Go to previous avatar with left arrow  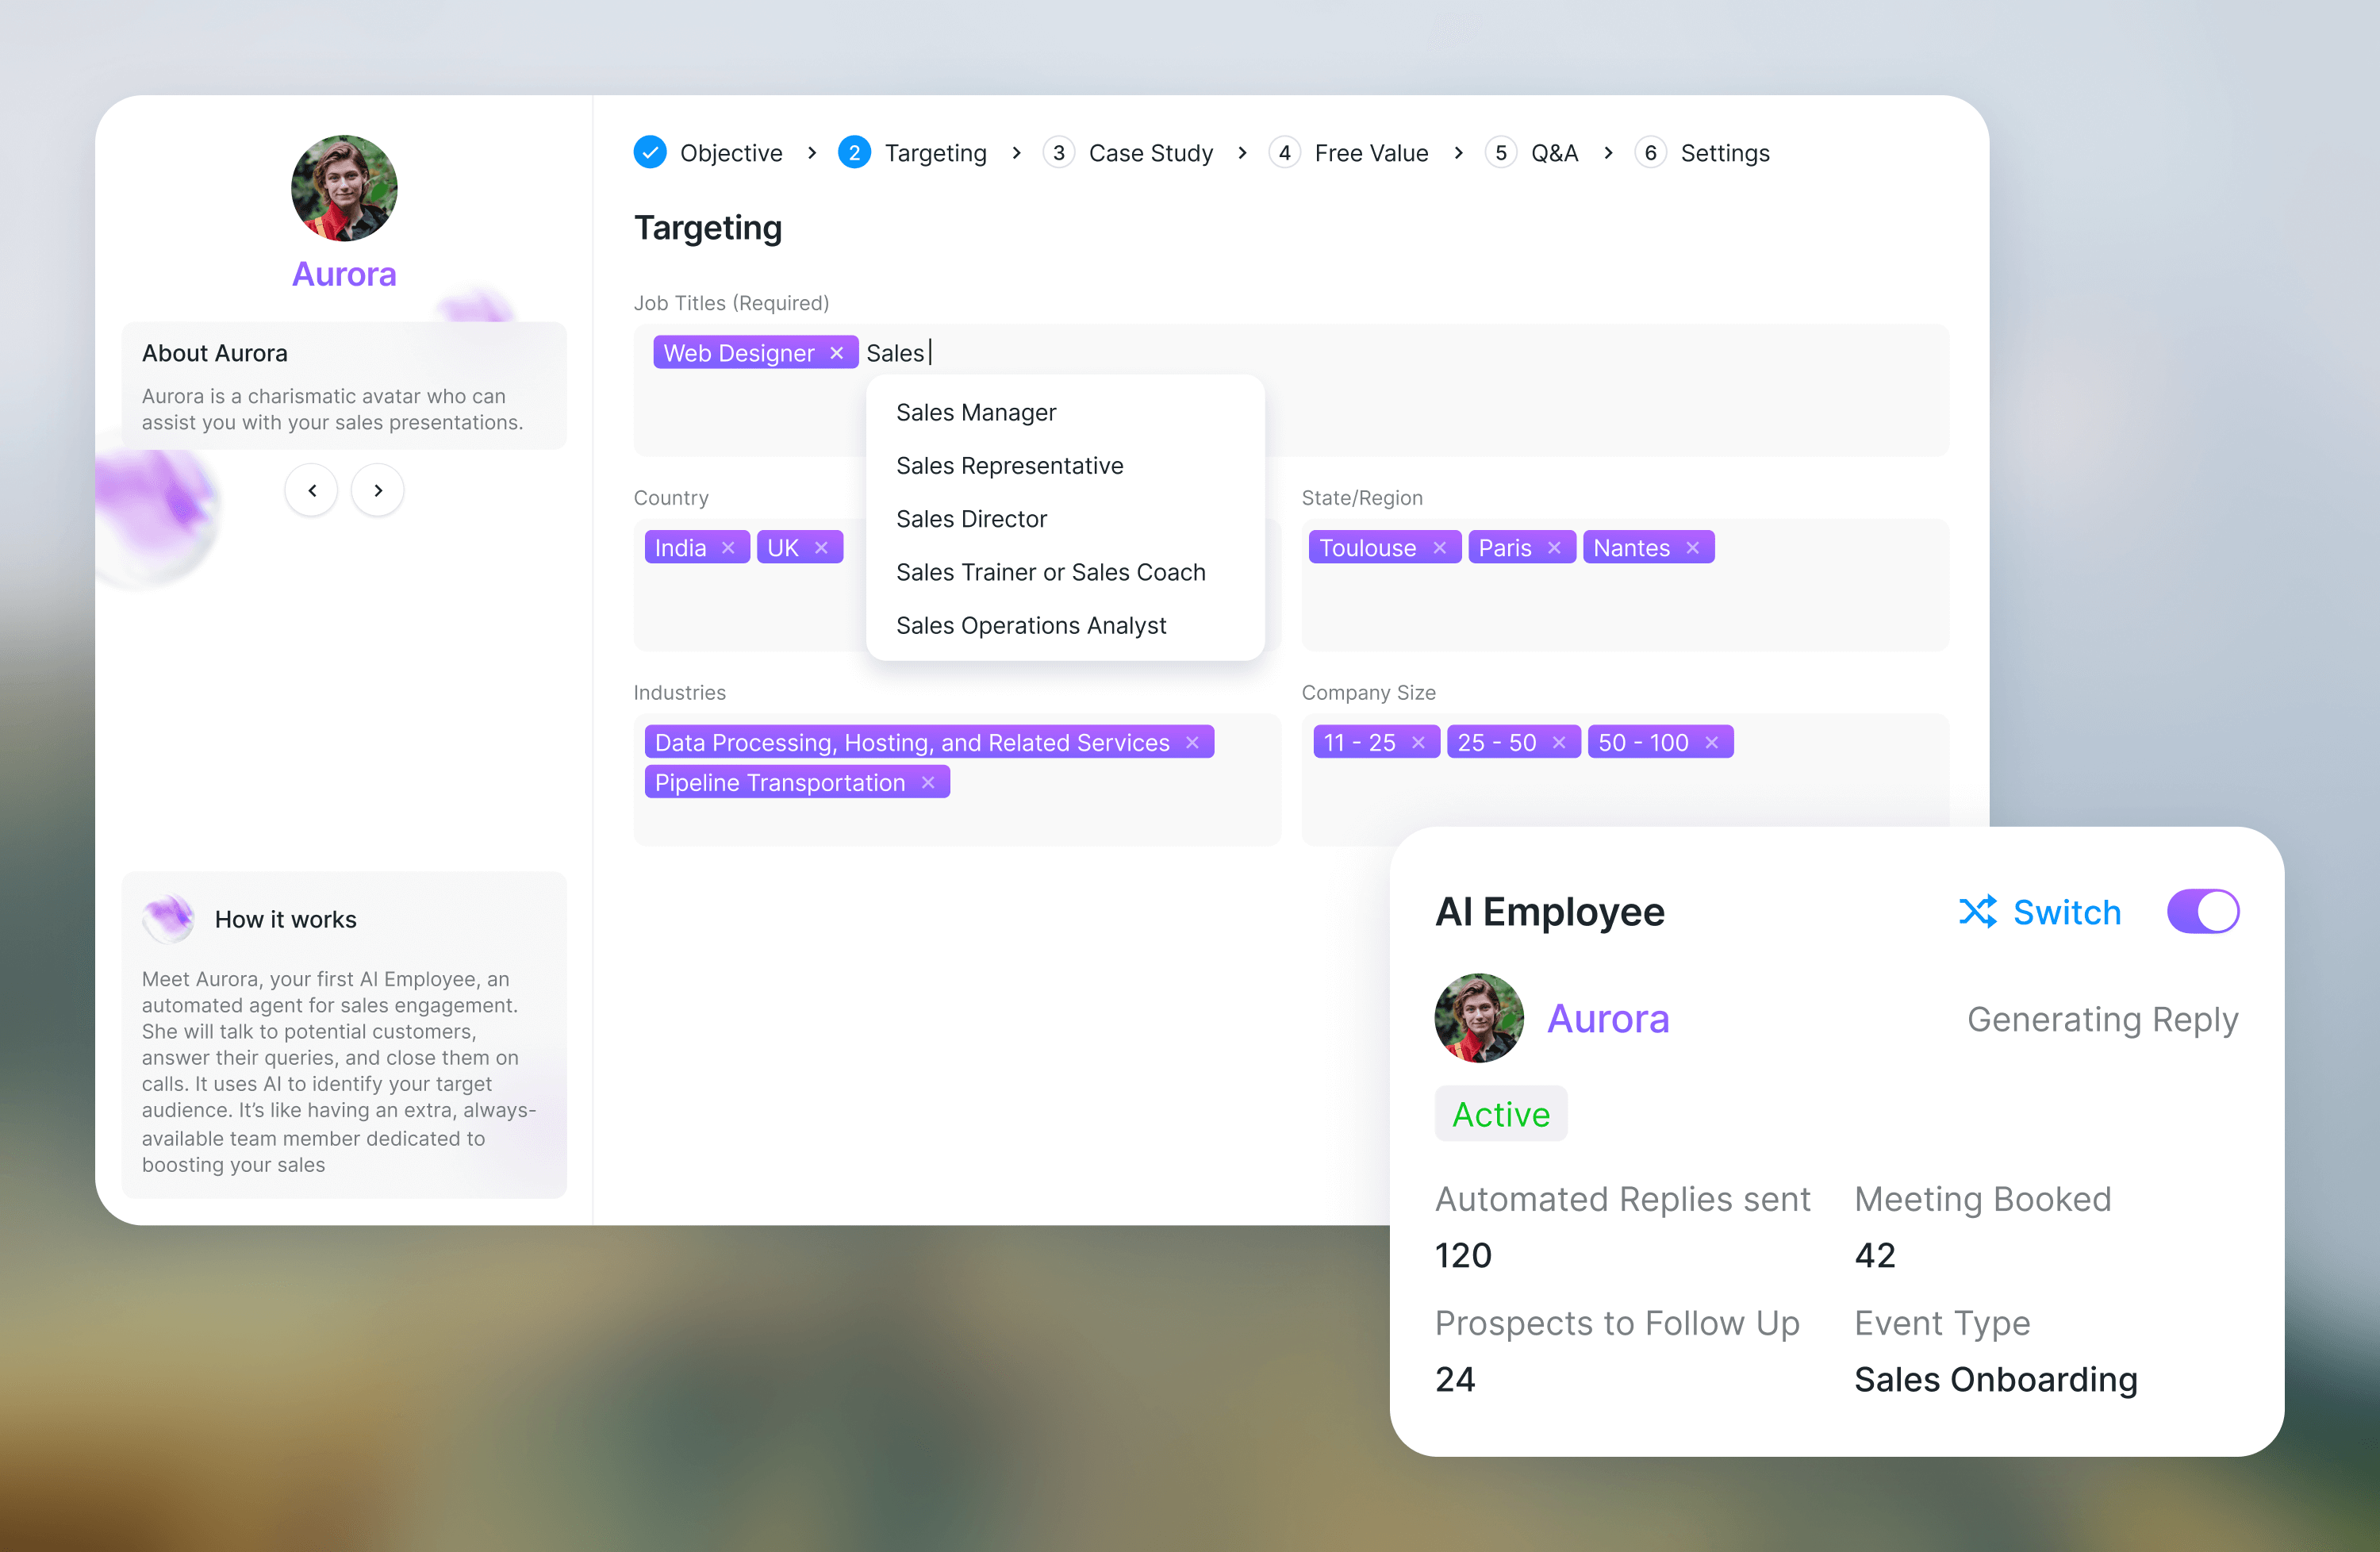[x=312, y=490]
